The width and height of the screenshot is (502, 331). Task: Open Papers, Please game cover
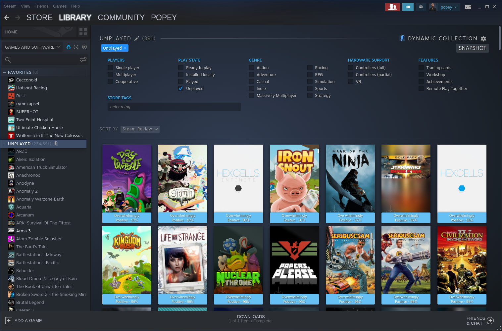294,265
